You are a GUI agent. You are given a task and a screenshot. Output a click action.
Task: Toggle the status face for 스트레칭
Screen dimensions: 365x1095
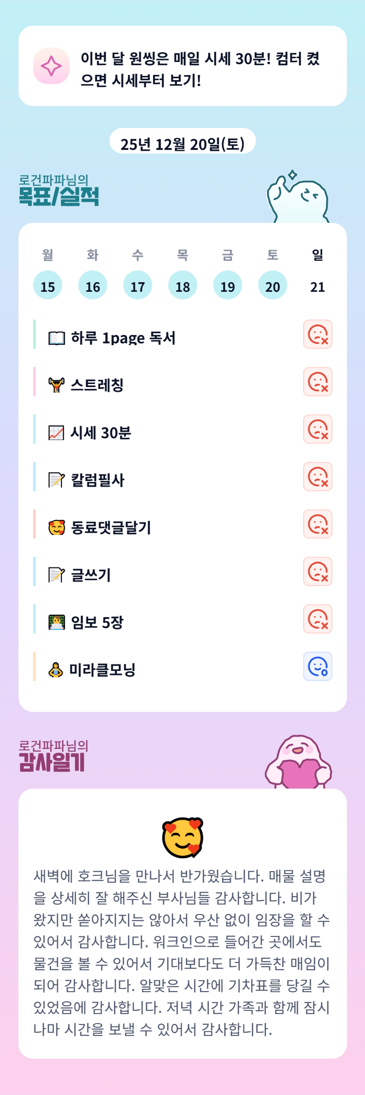pos(317,382)
